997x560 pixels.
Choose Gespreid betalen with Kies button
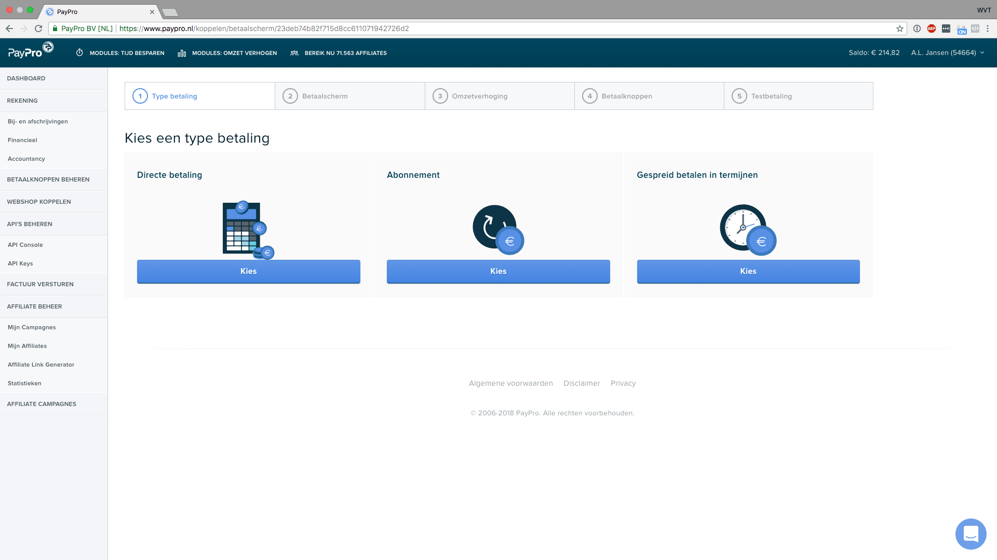[748, 271]
